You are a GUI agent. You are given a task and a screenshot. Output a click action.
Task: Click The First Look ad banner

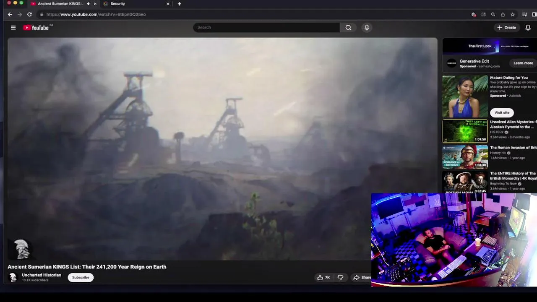pyautogui.click(x=490, y=46)
